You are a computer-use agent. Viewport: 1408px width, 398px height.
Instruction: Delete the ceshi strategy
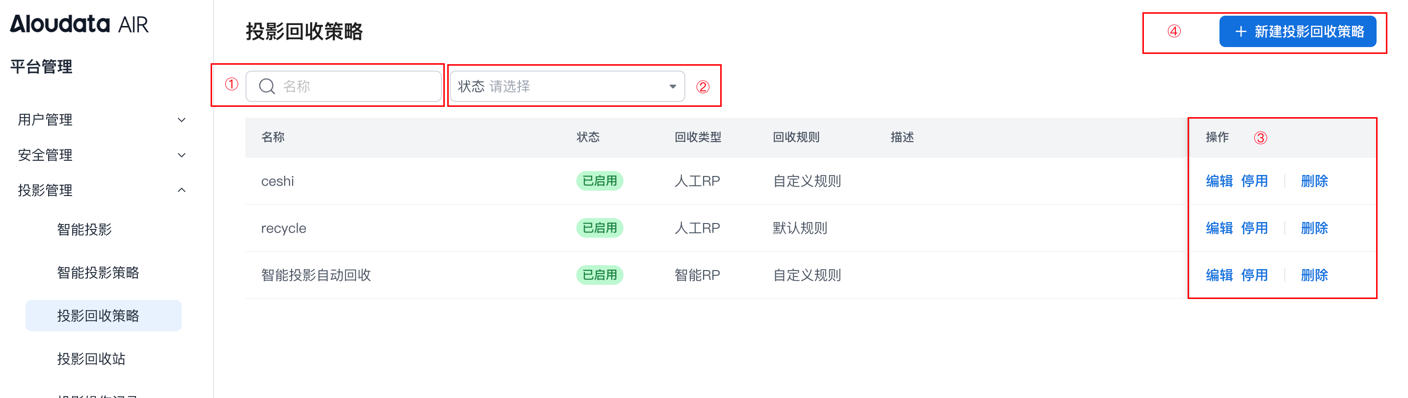1314,181
